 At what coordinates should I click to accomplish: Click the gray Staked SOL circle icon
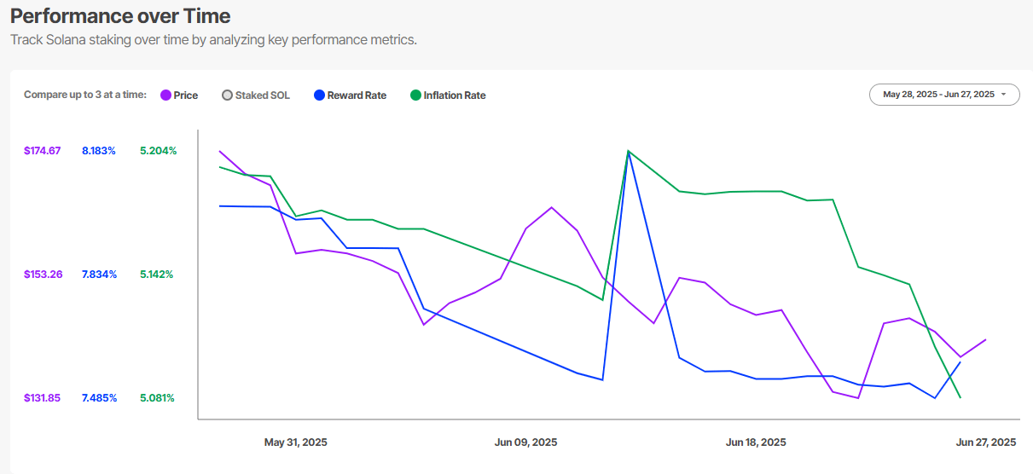pyautogui.click(x=227, y=95)
